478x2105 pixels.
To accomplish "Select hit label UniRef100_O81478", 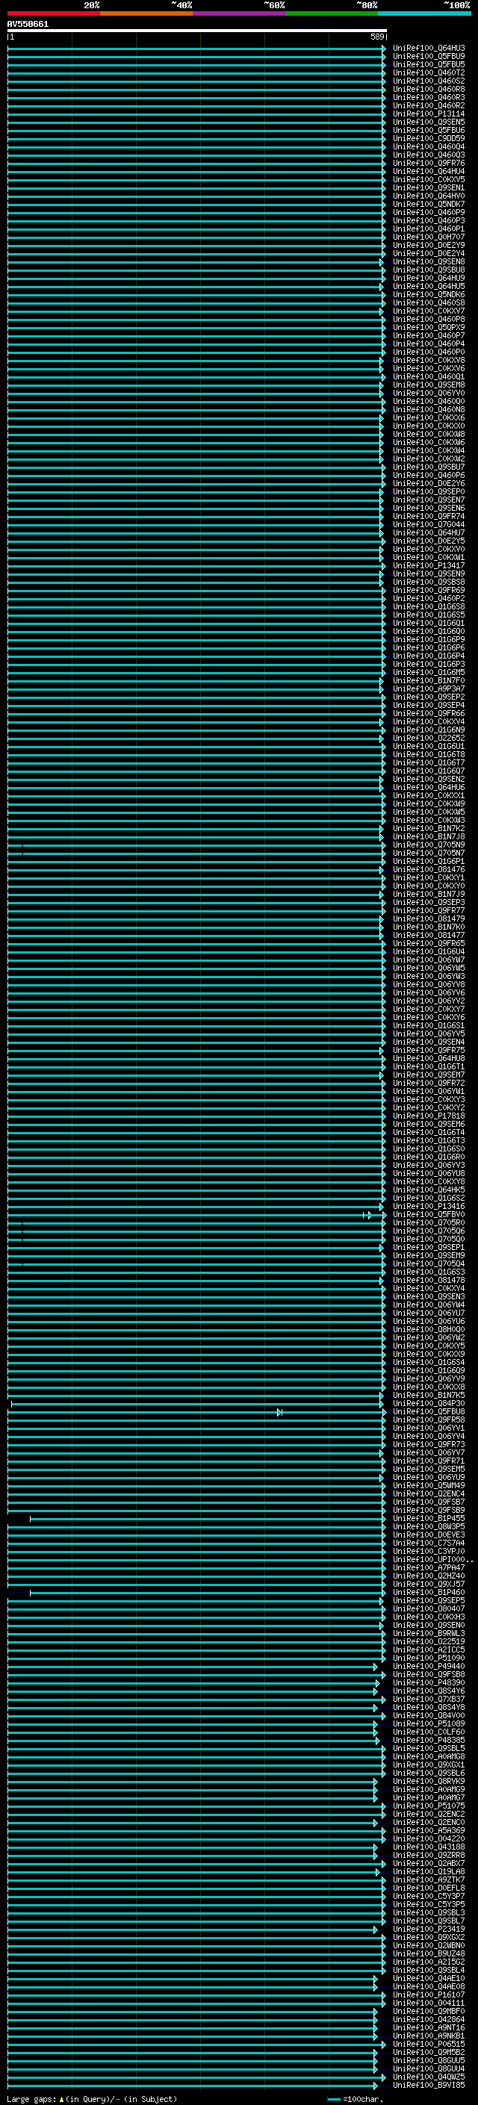I will click(429, 1281).
